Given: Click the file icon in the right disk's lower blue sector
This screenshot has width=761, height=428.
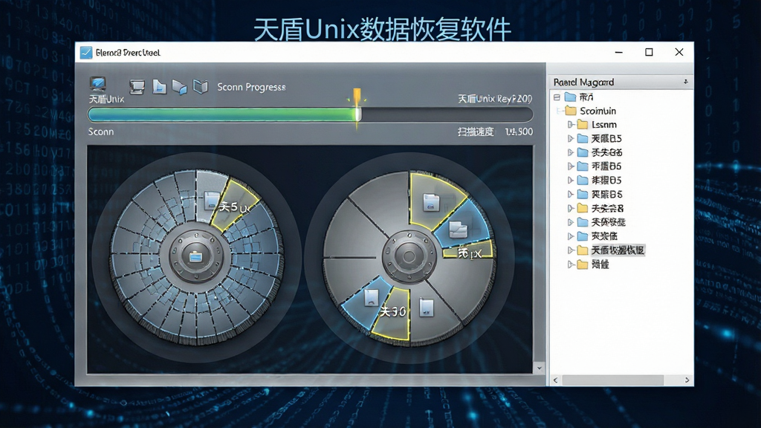Looking at the screenshot, I should [x=371, y=297].
